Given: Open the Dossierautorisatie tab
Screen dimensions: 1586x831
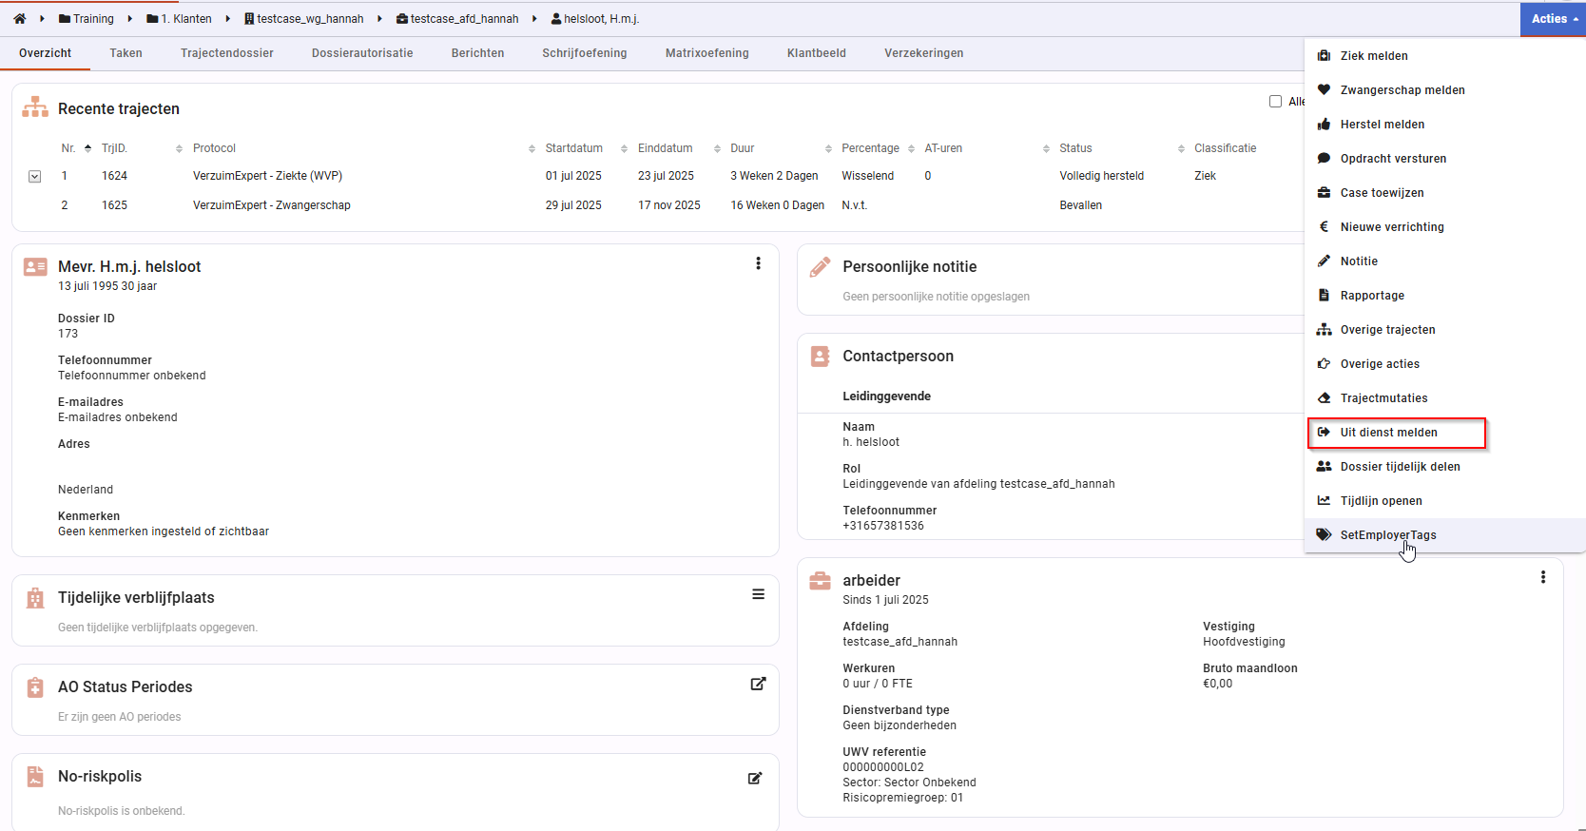Looking at the screenshot, I should [x=362, y=53].
